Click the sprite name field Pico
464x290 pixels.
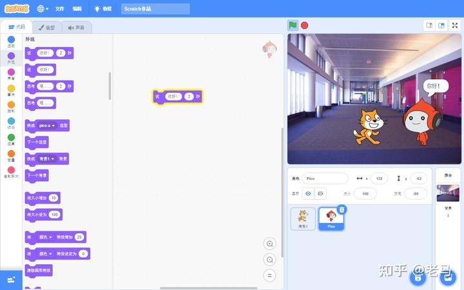point(325,179)
